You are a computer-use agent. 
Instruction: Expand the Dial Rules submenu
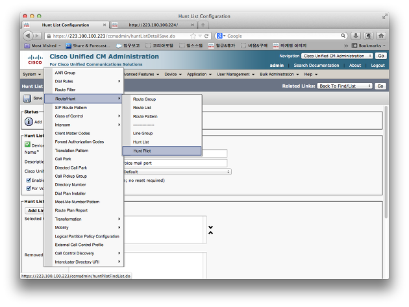point(84,81)
